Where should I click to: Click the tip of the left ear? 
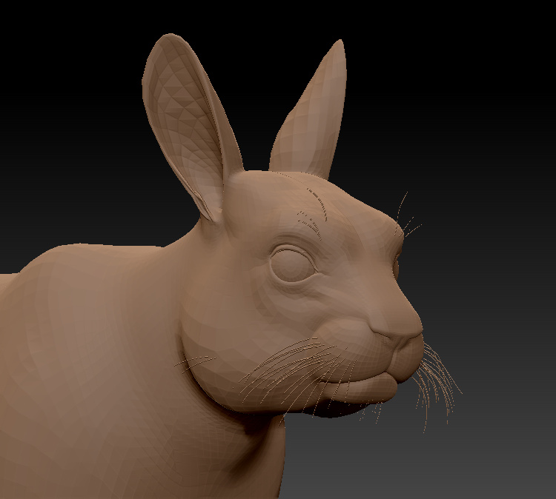168,37
